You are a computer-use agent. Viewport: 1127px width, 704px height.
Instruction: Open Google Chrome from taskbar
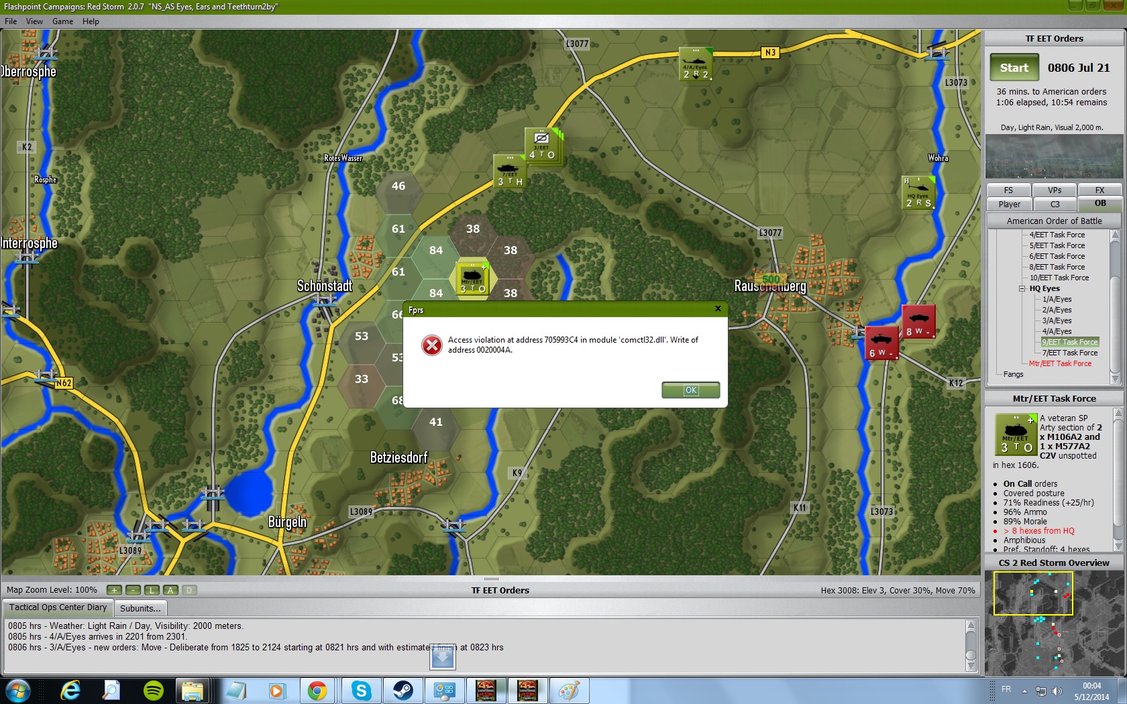[317, 691]
